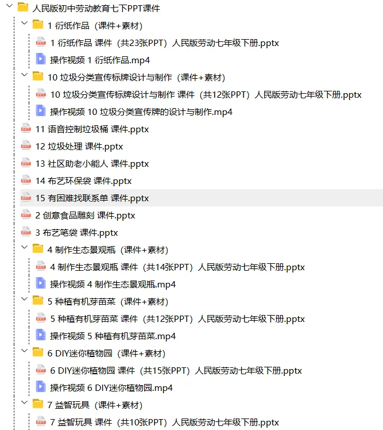Select folder 7 益智玩具（课件+素材）

[x=95, y=405]
